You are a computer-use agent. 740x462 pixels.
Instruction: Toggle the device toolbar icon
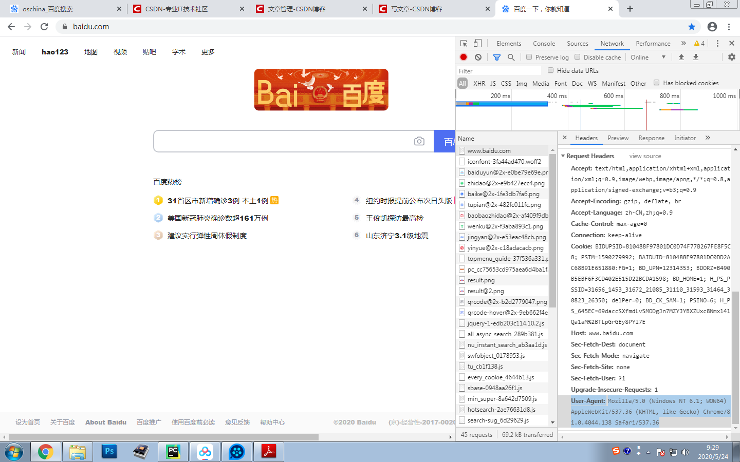(477, 44)
